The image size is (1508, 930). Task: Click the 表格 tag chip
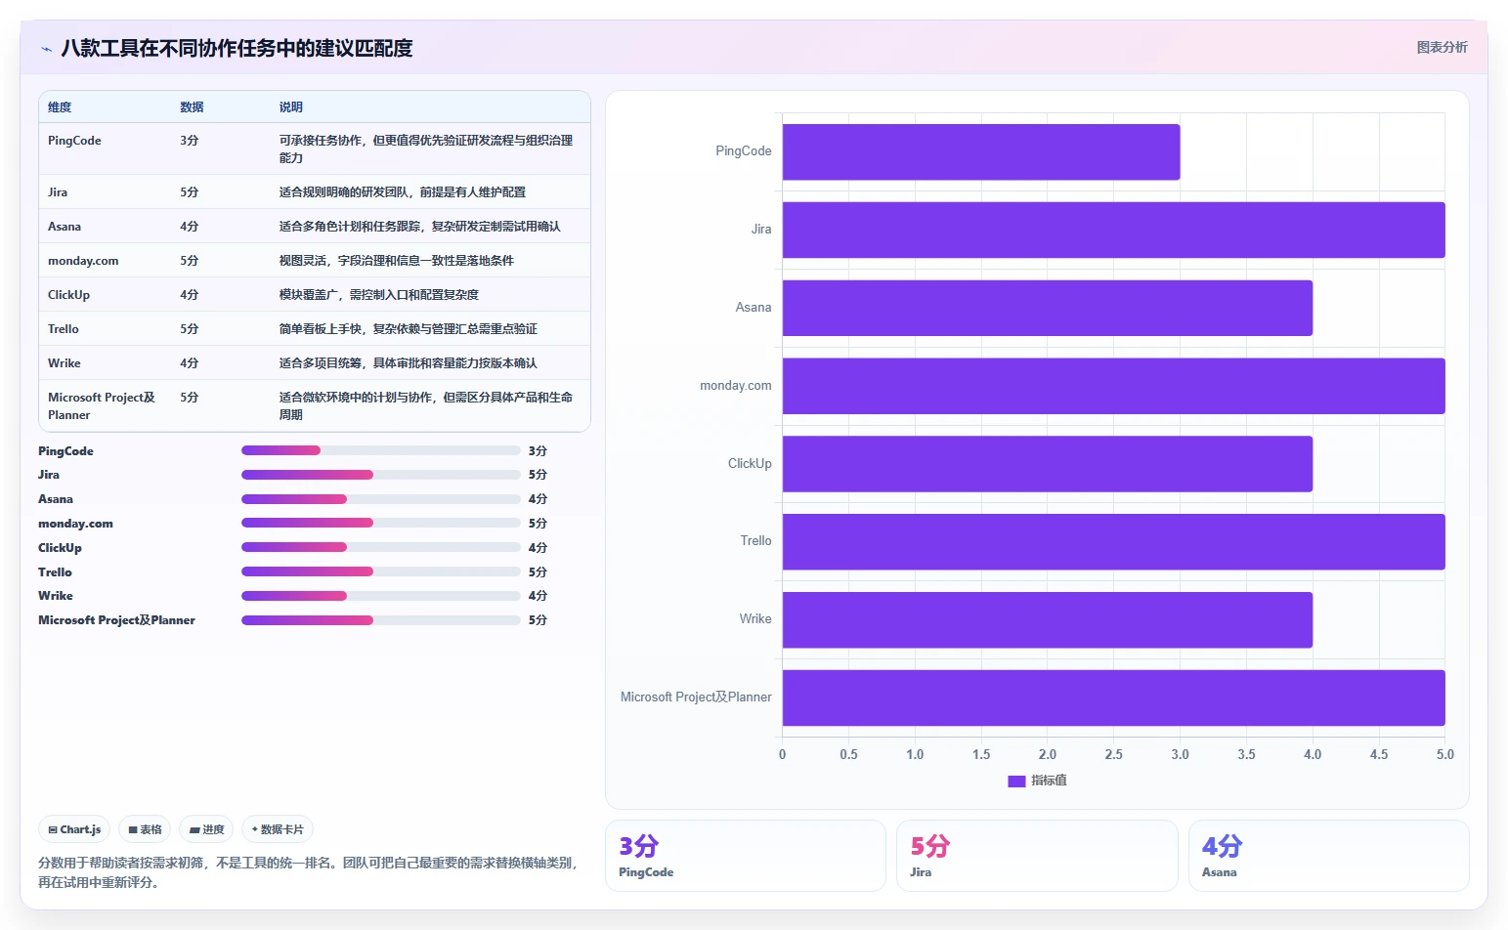(145, 829)
